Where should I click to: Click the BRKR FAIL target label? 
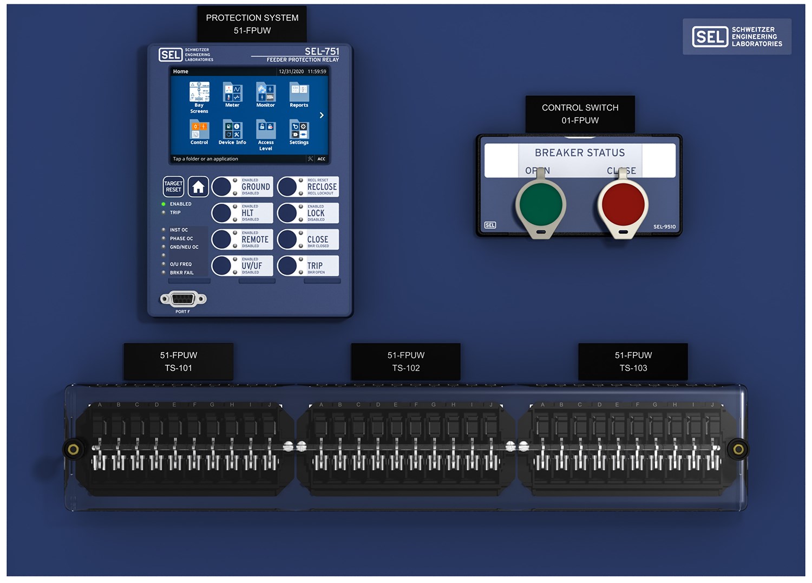182,273
